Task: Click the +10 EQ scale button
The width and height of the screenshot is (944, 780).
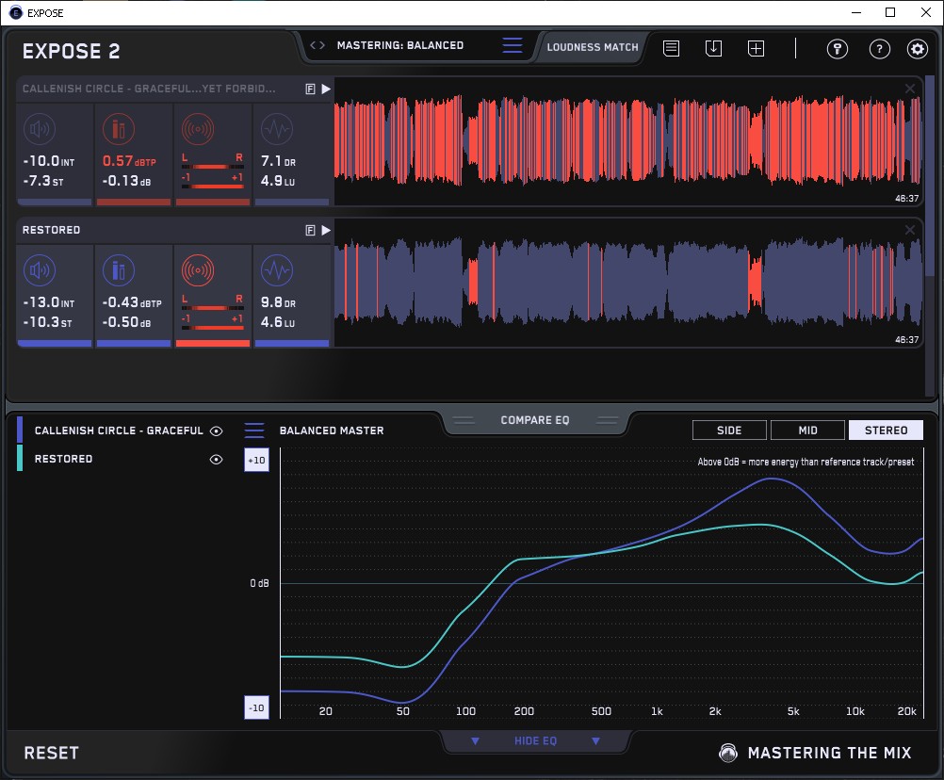Action: click(x=257, y=460)
